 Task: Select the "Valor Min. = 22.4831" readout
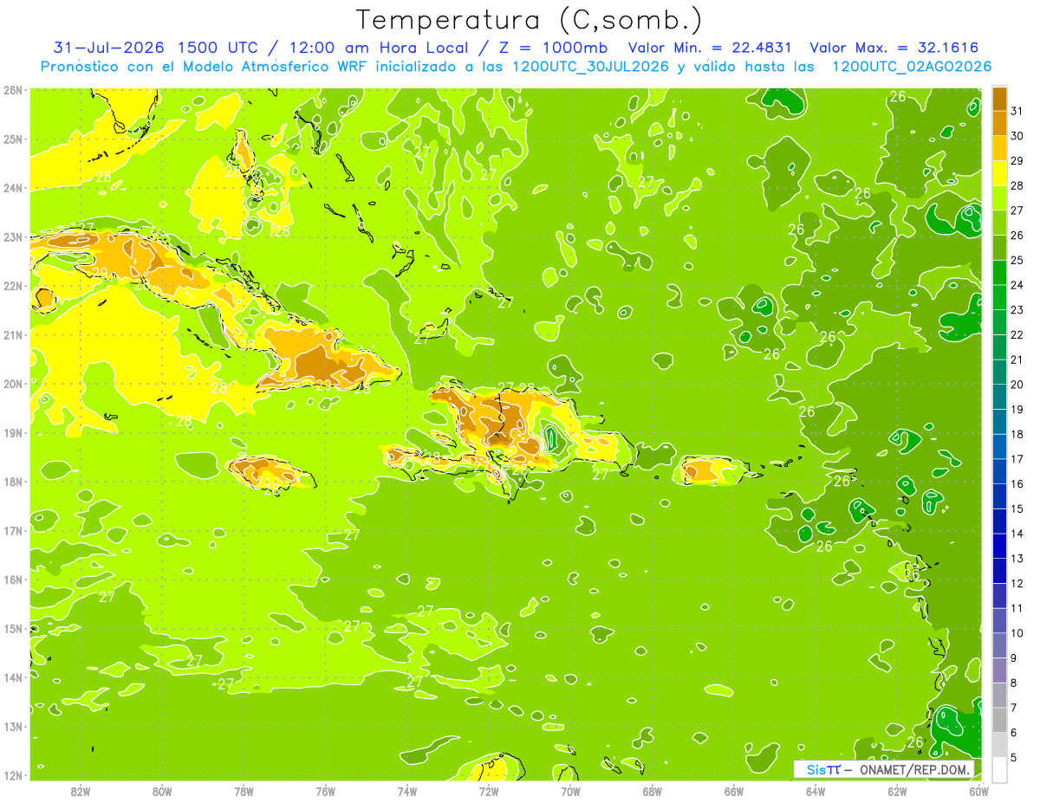(x=710, y=48)
